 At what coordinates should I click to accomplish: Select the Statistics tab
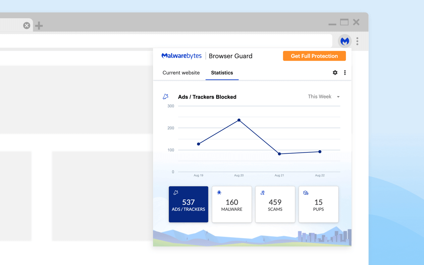pos(222,73)
